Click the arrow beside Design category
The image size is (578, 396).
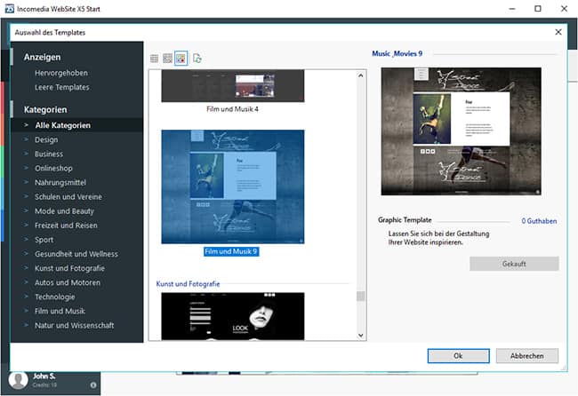(x=26, y=139)
